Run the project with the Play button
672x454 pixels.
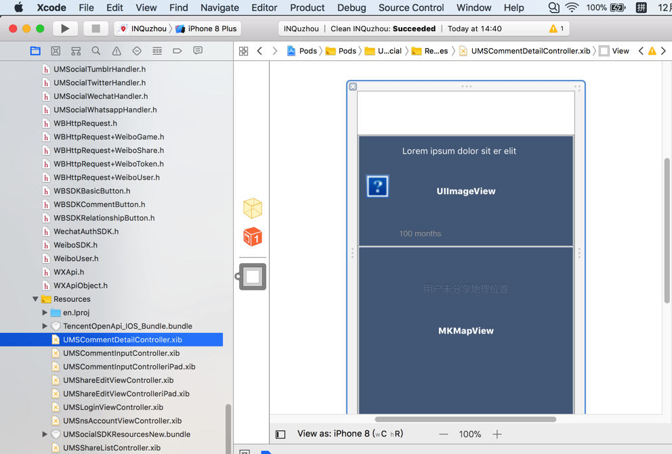(x=65, y=28)
